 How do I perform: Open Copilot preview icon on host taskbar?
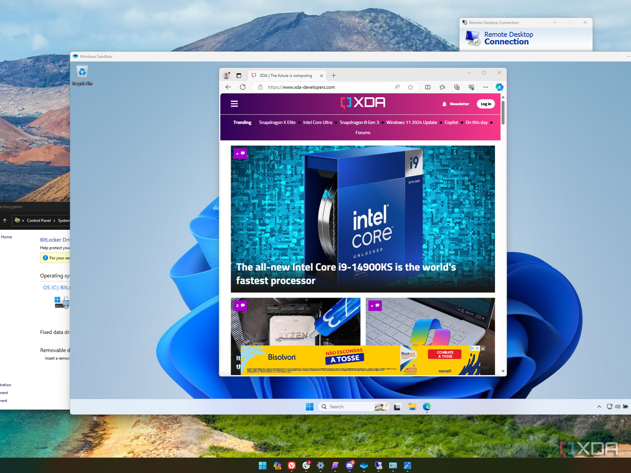tap(277, 466)
